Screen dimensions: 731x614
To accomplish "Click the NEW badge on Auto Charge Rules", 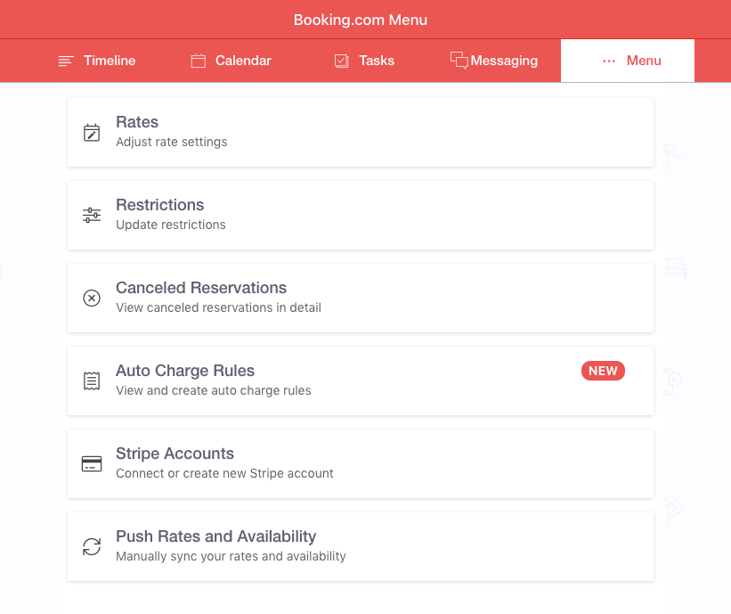I will (603, 371).
